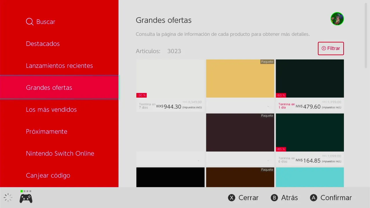
Task: Go to Nintendo Switch Online
Action: point(60,153)
